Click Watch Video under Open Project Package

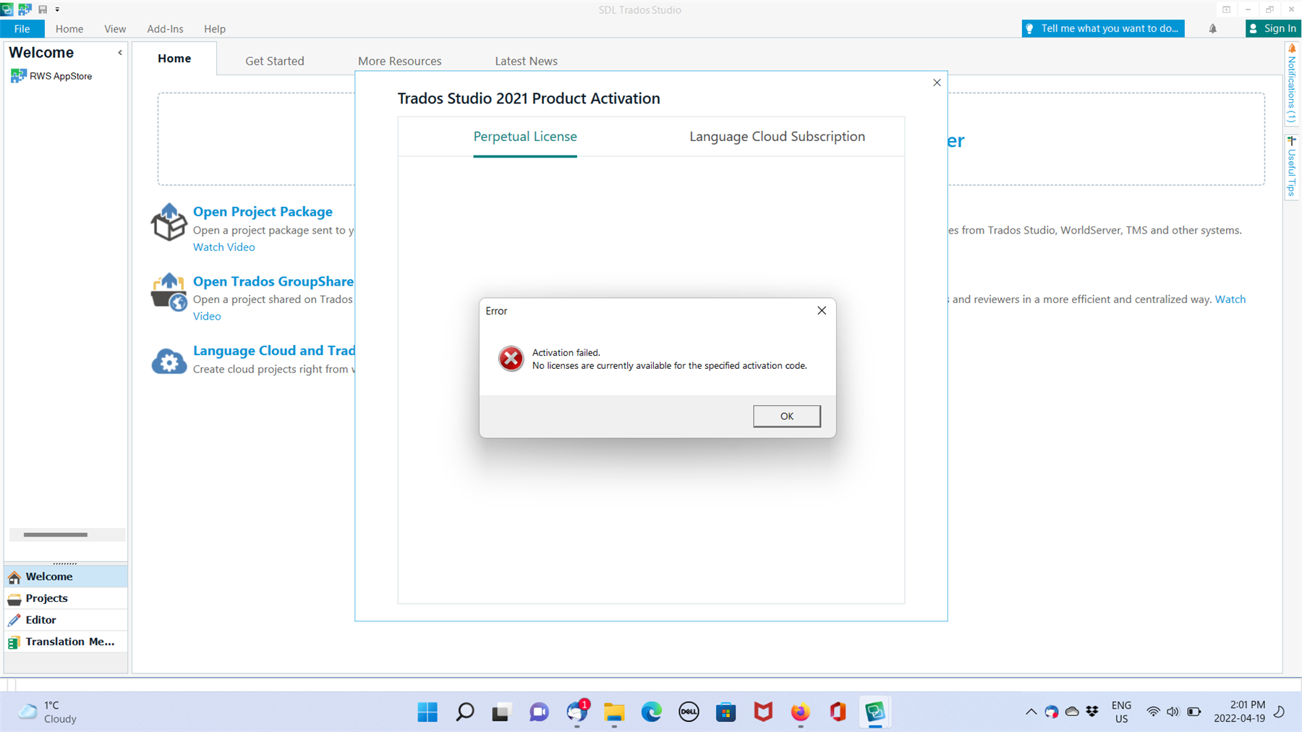224,247
